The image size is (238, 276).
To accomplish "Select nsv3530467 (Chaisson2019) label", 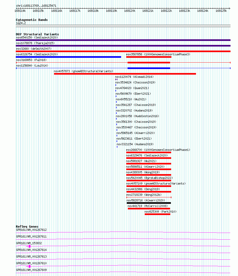I will pyautogui.click(x=136, y=128).
